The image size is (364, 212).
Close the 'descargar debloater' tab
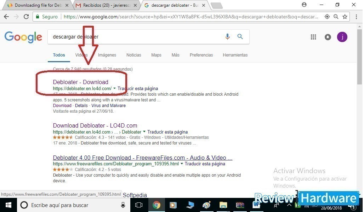(x=204, y=5)
